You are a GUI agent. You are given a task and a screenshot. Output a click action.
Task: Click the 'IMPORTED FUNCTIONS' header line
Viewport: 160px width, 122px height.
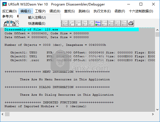click(x=59, y=103)
